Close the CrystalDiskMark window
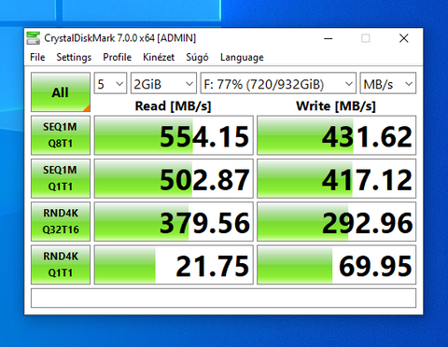Viewport: 448px width, 347px height. (x=404, y=38)
